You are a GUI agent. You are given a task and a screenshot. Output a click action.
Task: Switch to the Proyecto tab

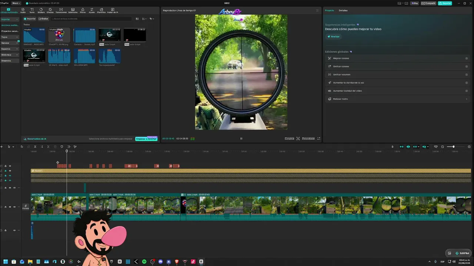coord(329,10)
